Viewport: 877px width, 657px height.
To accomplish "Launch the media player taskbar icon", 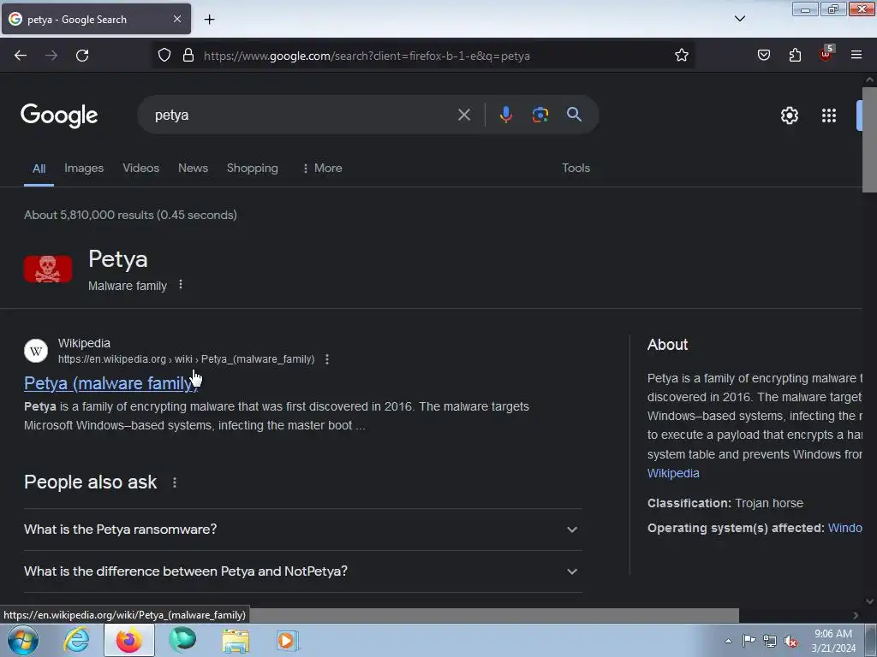I will [288, 640].
